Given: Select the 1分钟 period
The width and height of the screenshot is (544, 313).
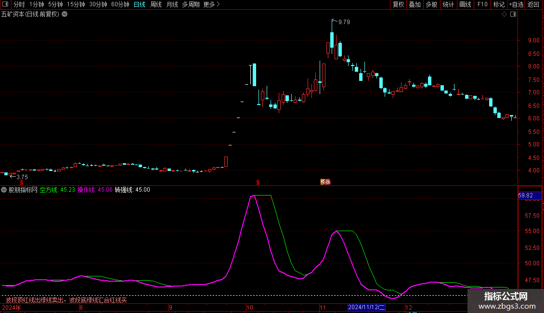Looking at the screenshot, I should click(37, 4).
